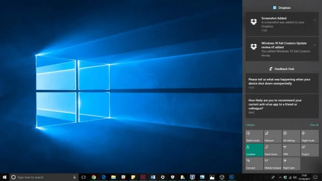The width and height of the screenshot is (322, 181).
Task: Open the Screenshot Added Dropbox notification
Action: 282,24
